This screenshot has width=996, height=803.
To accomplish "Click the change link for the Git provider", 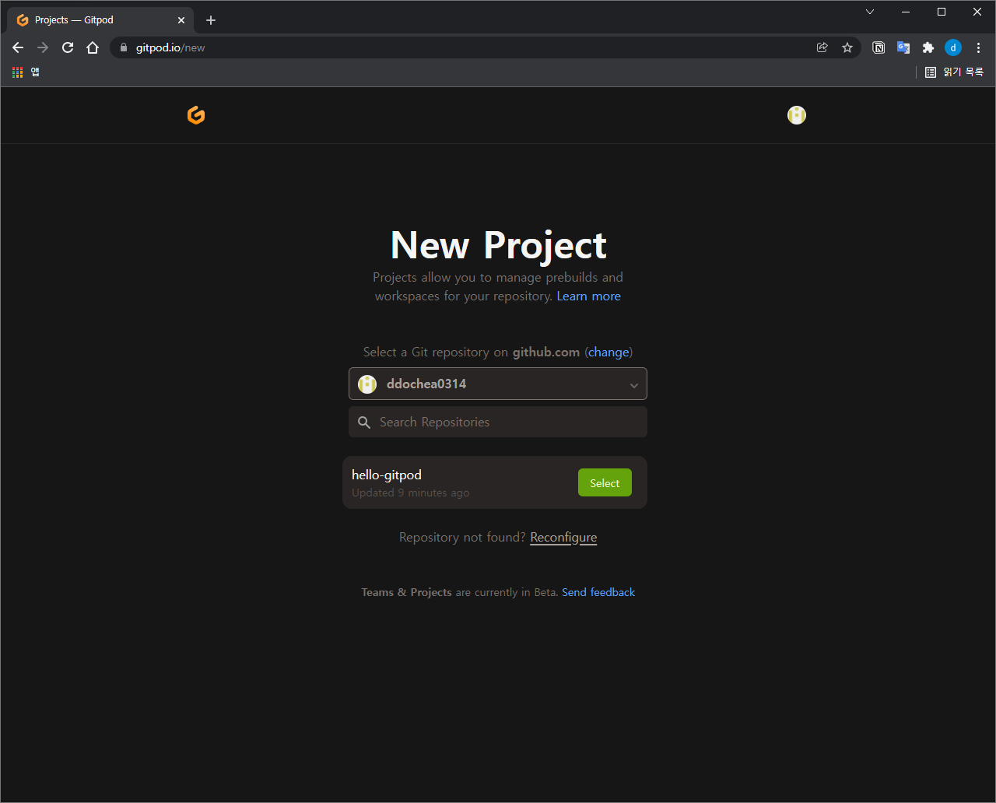I will click(608, 352).
